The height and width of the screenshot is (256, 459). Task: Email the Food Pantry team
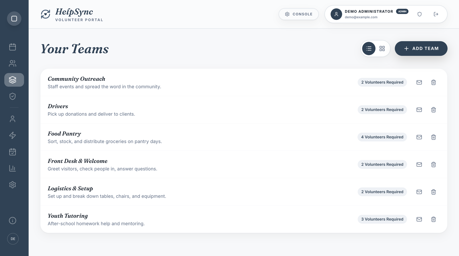(419, 137)
